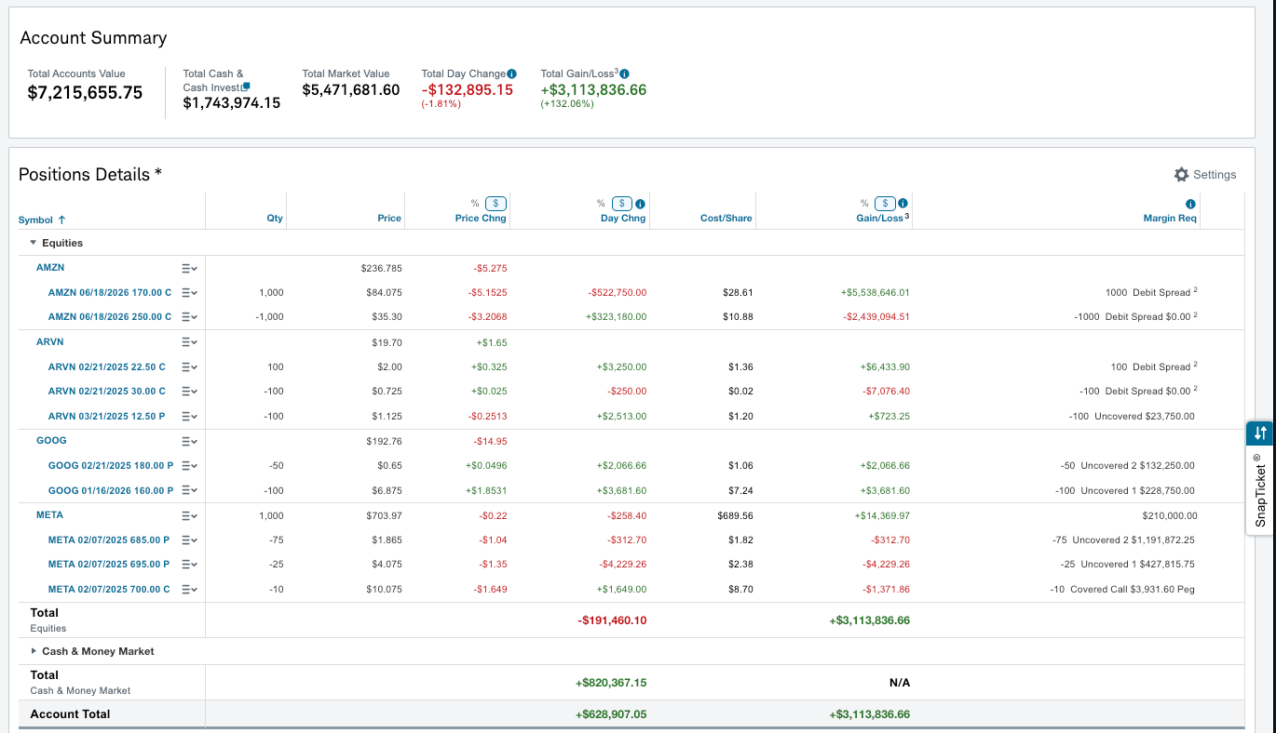This screenshot has height=733, width=1276.
Task: Open the action menu icon for GOOG row
Action: pyautogui.click(x=189, y=441)
